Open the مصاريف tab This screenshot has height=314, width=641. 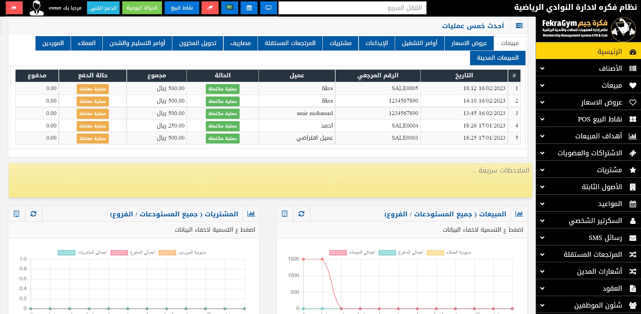point(240,43)
